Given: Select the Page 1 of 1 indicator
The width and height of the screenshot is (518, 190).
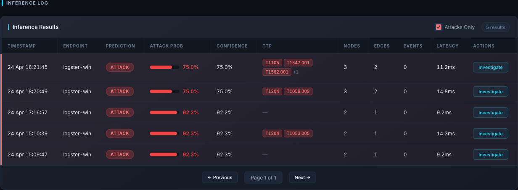Looking at the screenshot, I should pos(263,177).
